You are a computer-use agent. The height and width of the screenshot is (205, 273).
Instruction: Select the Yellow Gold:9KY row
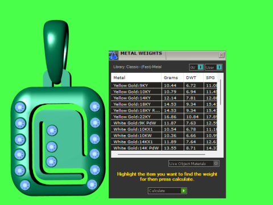point(164,85)
